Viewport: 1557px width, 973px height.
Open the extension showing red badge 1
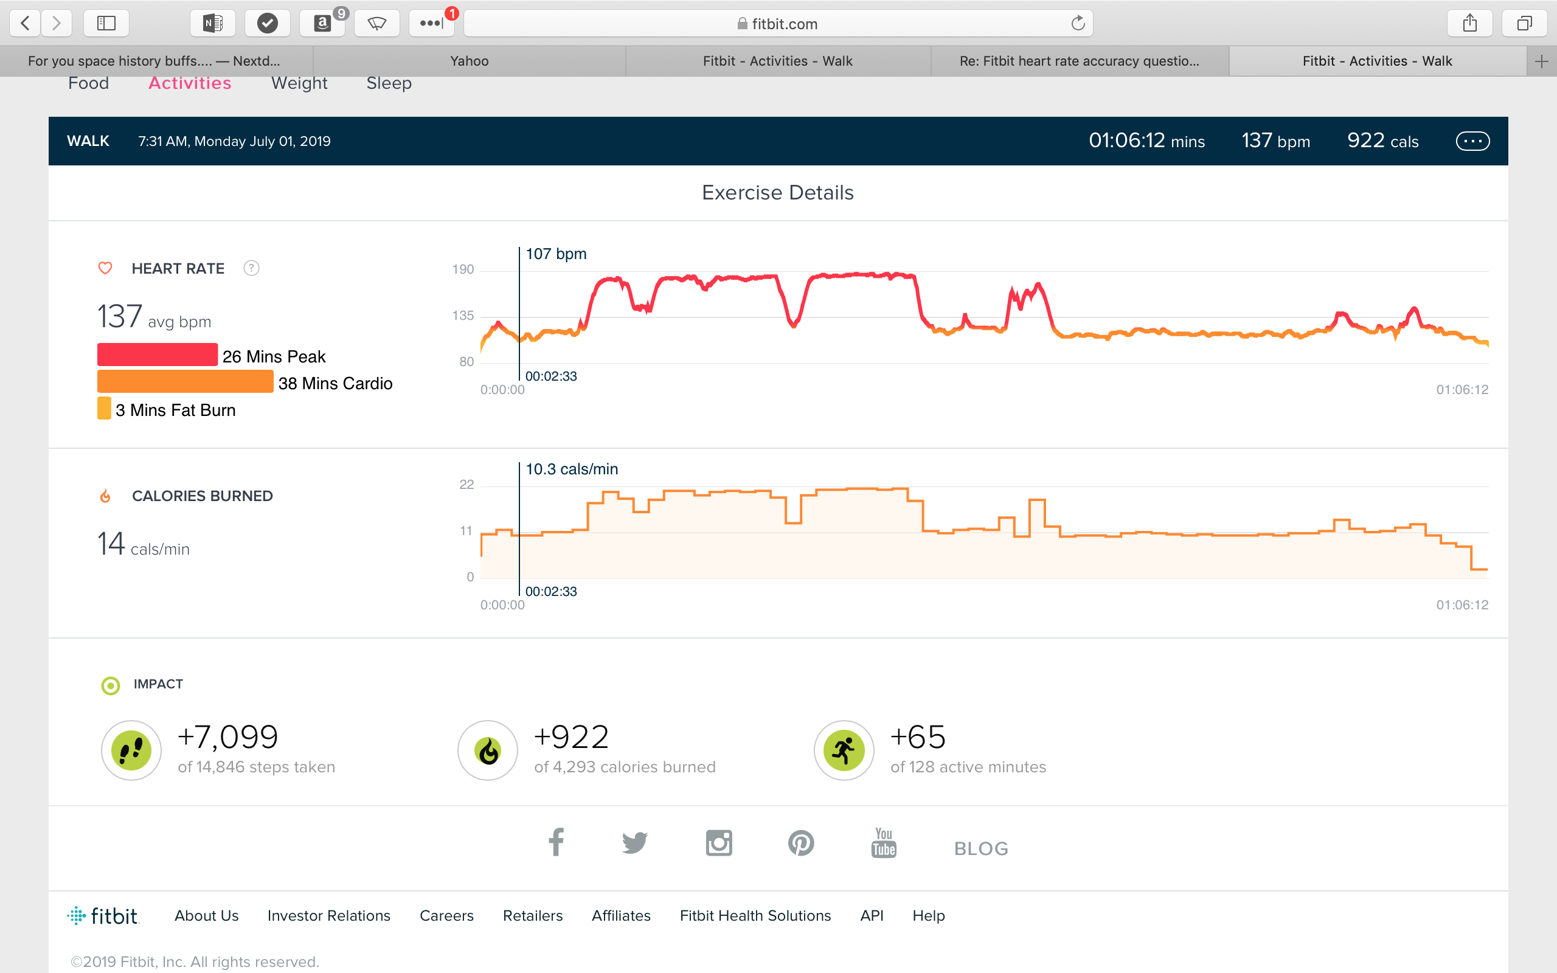432,24
